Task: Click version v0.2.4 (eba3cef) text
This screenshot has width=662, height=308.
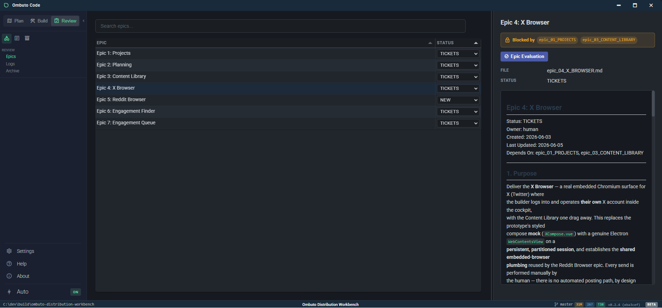Action: [x=624, y=304]
